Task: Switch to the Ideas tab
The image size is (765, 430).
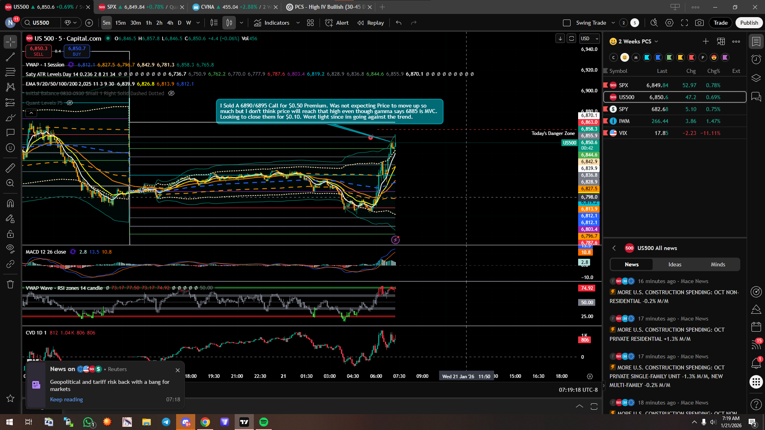Action: coord(675,264)
